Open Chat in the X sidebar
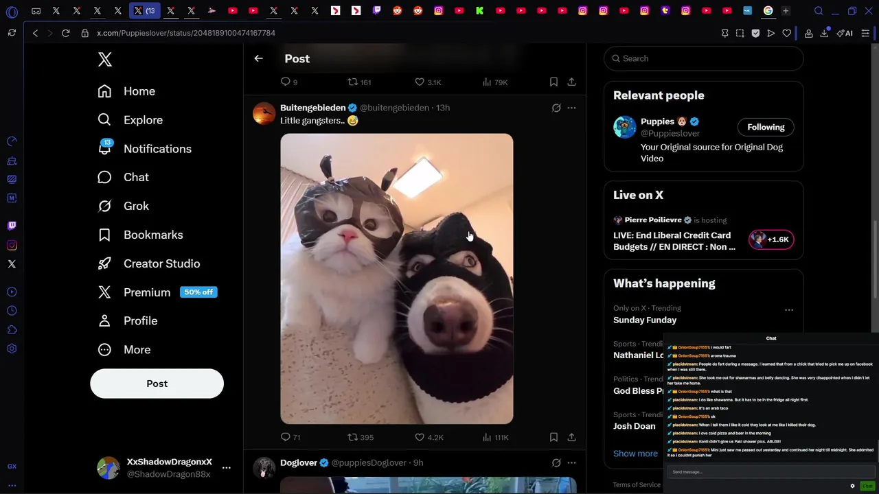 [x=124, y=177]
